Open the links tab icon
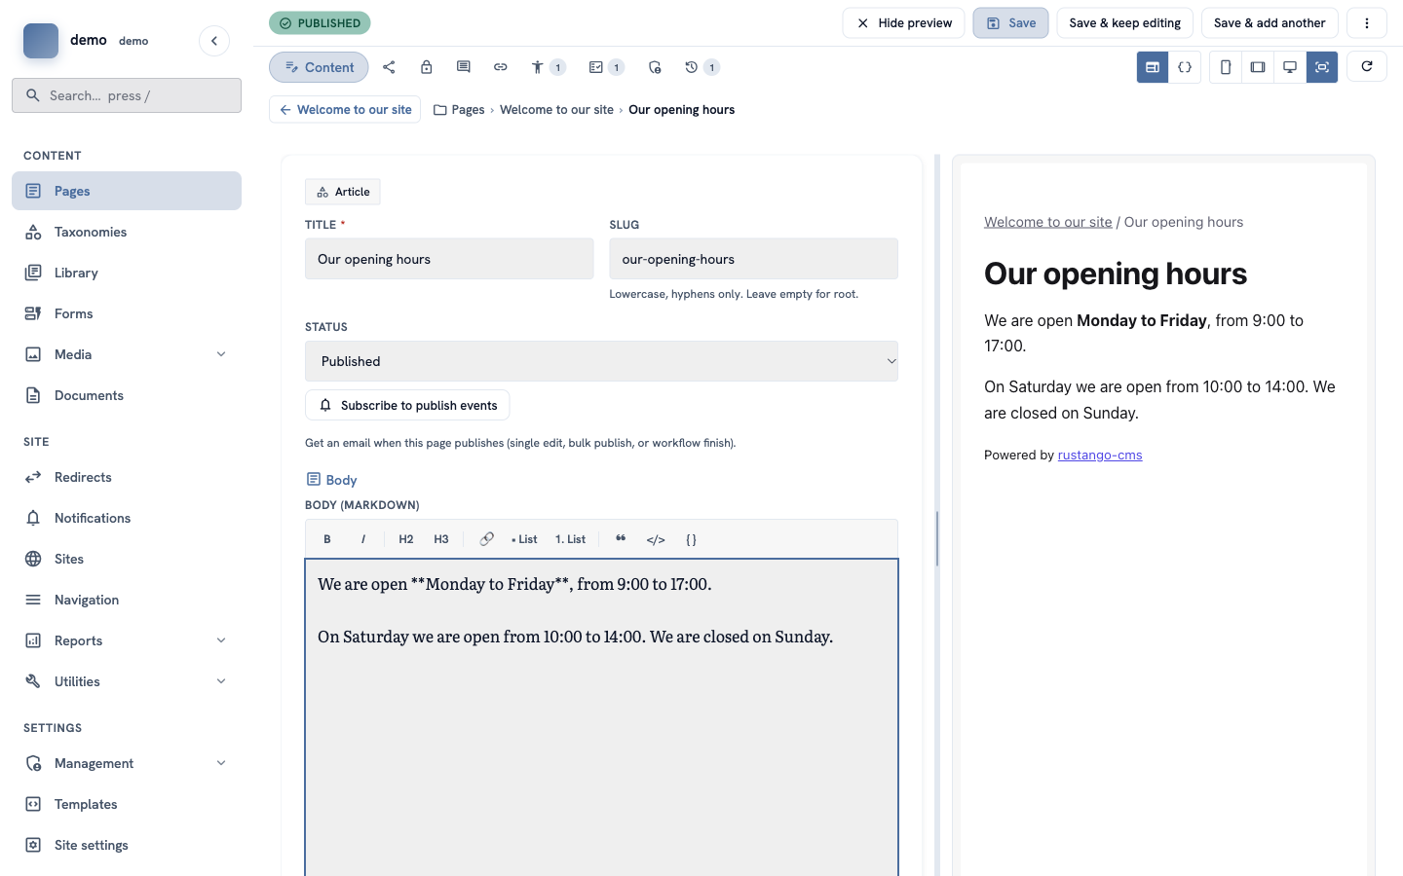This screenshot has height=876, width=1403. tap(500, 67)
